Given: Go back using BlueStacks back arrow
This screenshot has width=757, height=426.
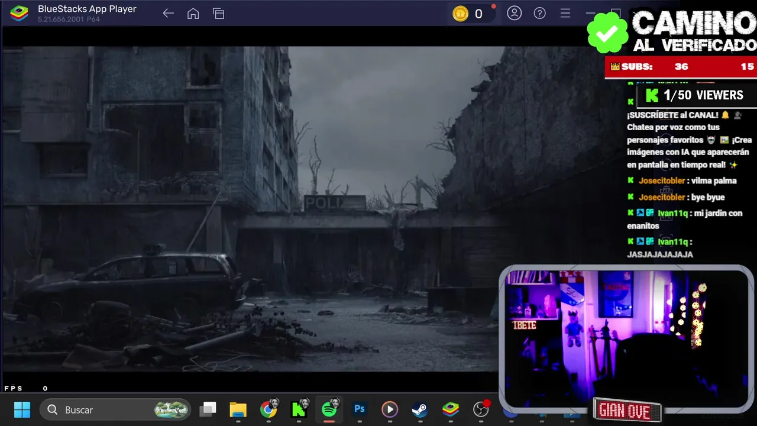Looking at the screenshot, I should click(x=169, y=13).
